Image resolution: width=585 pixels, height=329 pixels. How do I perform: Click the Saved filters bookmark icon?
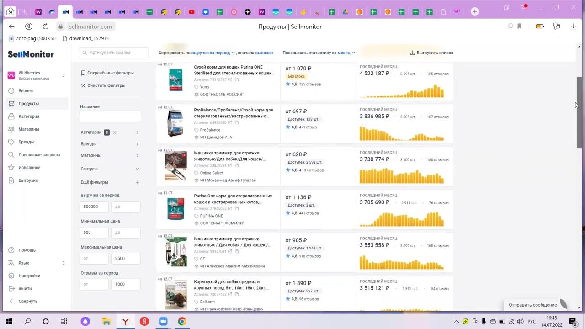[83, 73]
